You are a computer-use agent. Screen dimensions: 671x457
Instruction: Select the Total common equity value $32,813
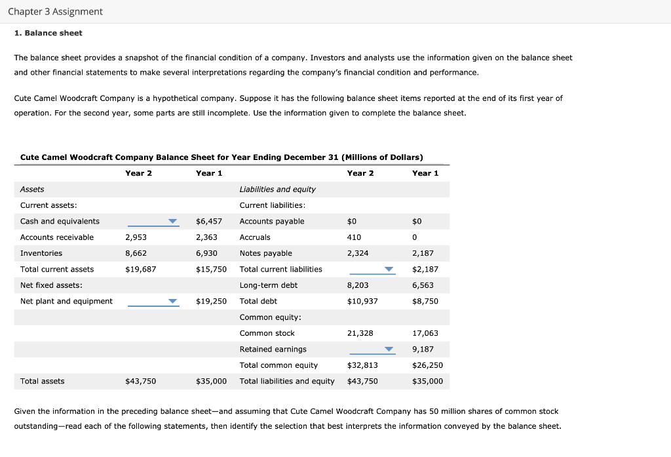(364, 365)
